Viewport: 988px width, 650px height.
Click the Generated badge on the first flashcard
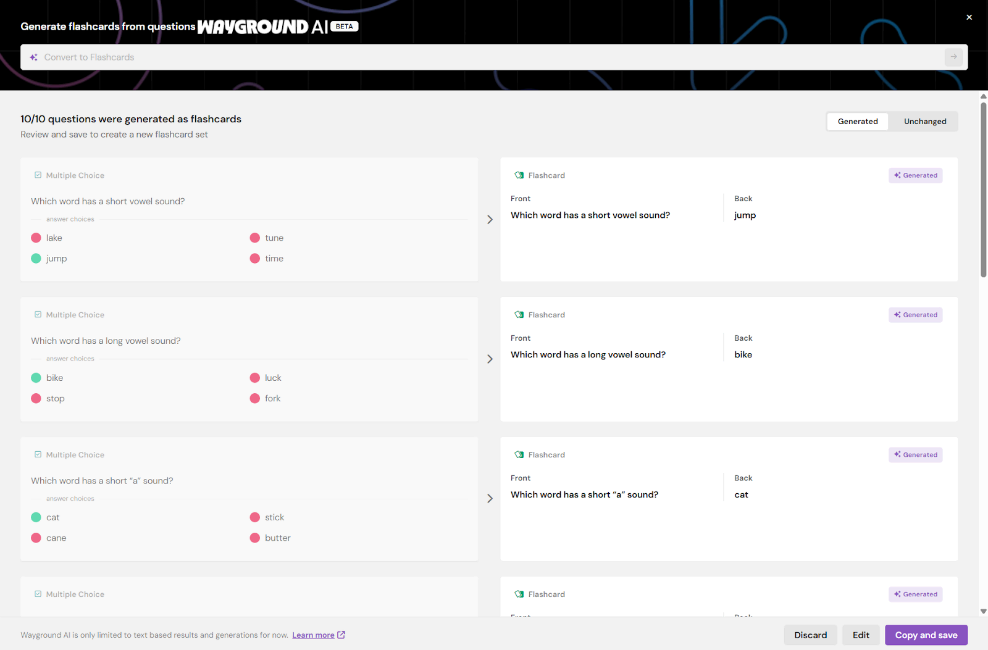tap(915, 175)
